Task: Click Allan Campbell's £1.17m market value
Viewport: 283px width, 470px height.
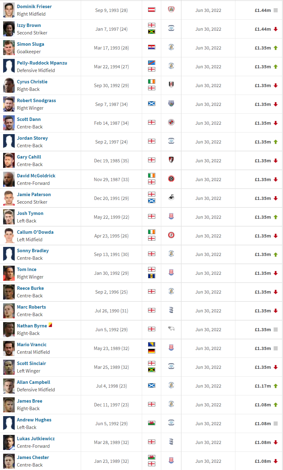Action: click(263, 386)
